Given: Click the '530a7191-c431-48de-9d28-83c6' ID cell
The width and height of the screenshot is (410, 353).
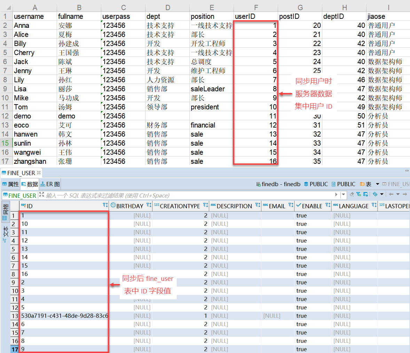Looking at the screenshot, I should pyautogui.click(x=64, y=316).
